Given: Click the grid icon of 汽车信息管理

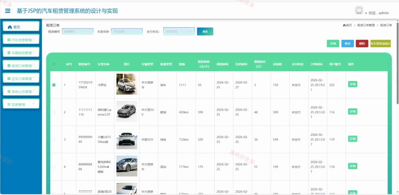Looking at the screenshot, I should [x=9, y=40].
